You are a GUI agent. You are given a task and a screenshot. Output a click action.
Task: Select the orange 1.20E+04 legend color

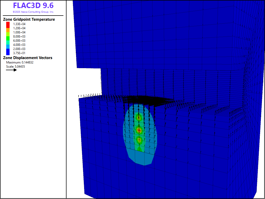8,28
